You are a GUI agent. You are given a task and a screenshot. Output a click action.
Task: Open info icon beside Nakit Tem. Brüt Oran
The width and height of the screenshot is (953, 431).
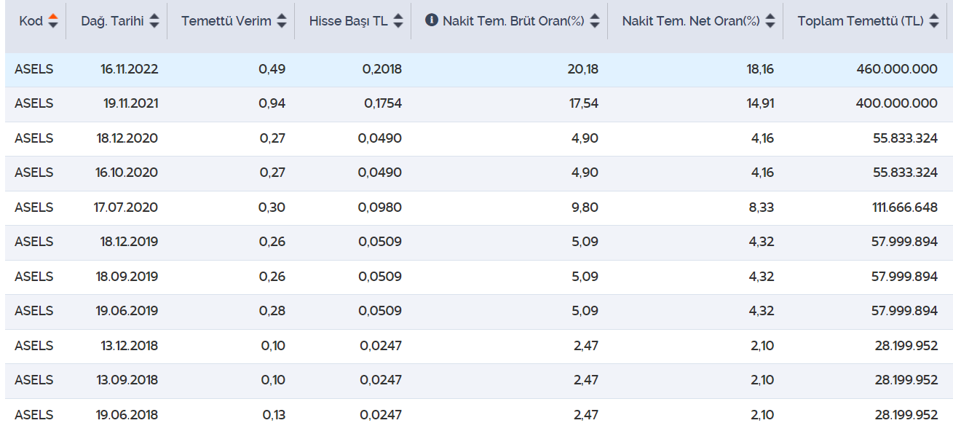pyautogui.click(x=431, y=20)
